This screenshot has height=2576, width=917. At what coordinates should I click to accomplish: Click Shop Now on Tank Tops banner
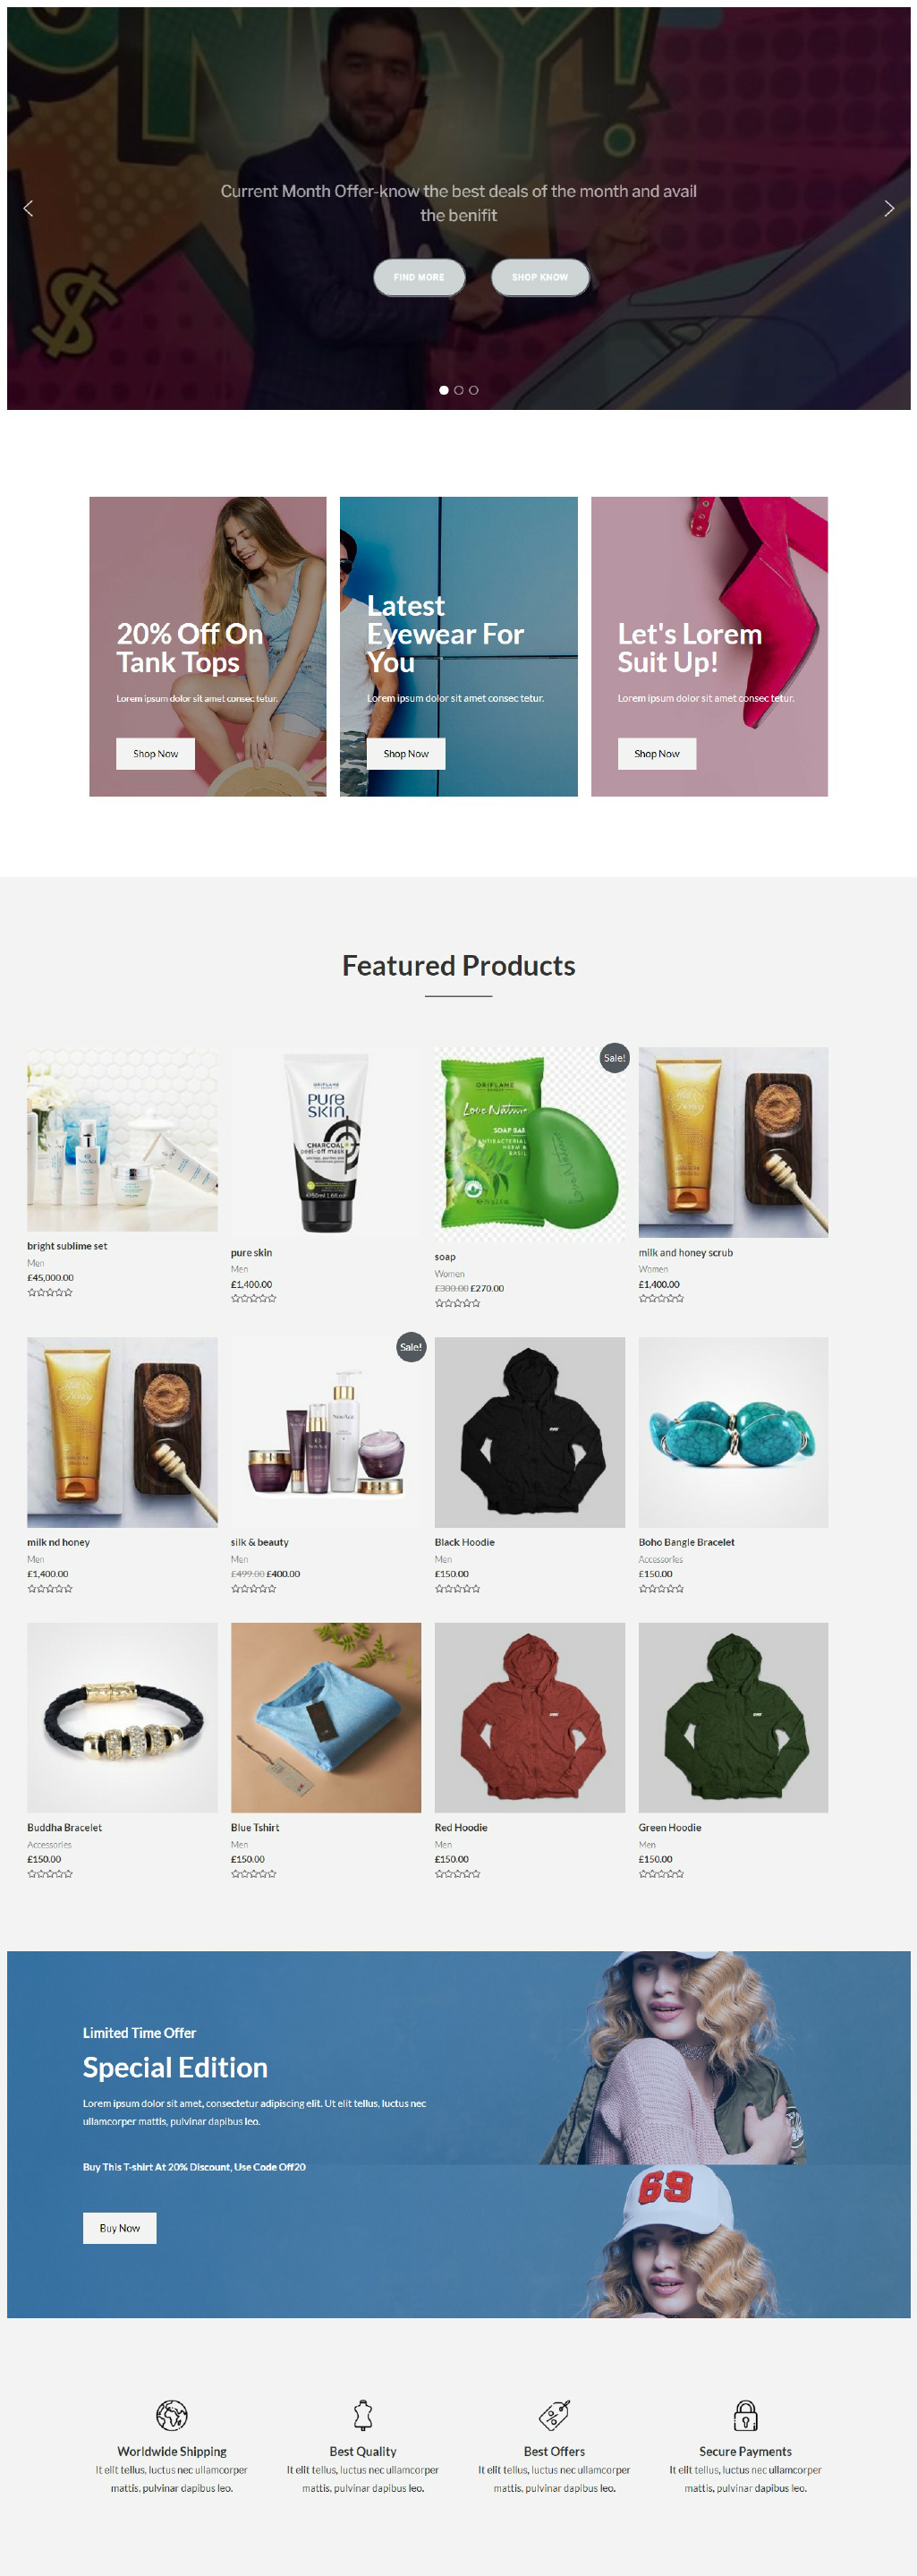156,754
